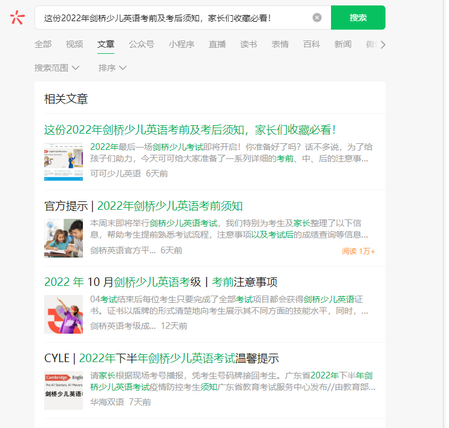The width and height of the screenshot is (449, 428).
Task: Click the 华海双语 source name
Action: click(107, 402)
